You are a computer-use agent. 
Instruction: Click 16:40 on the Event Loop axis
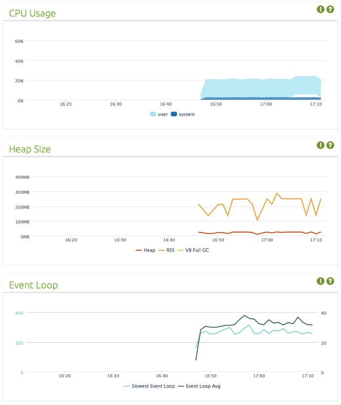click(162, 376)
